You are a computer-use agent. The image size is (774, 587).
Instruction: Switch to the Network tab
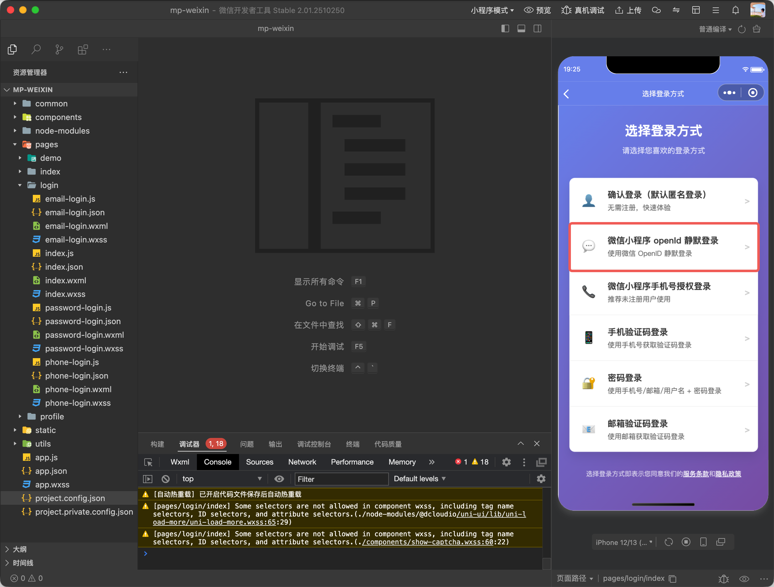coord(302,462)
